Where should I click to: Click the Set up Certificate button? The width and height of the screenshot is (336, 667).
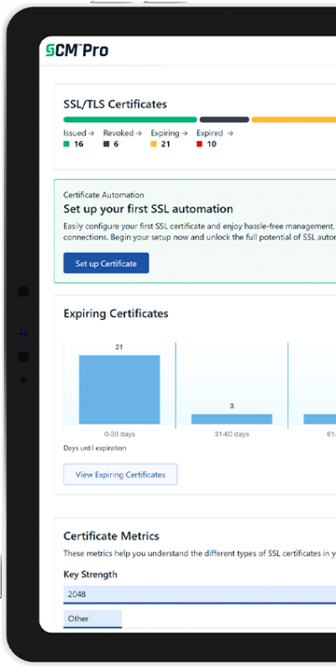coord(107,263)
